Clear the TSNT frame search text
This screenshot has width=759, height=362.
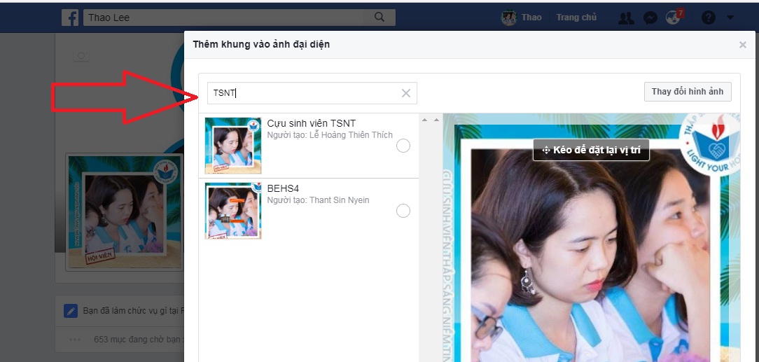[x=405, y=93]
